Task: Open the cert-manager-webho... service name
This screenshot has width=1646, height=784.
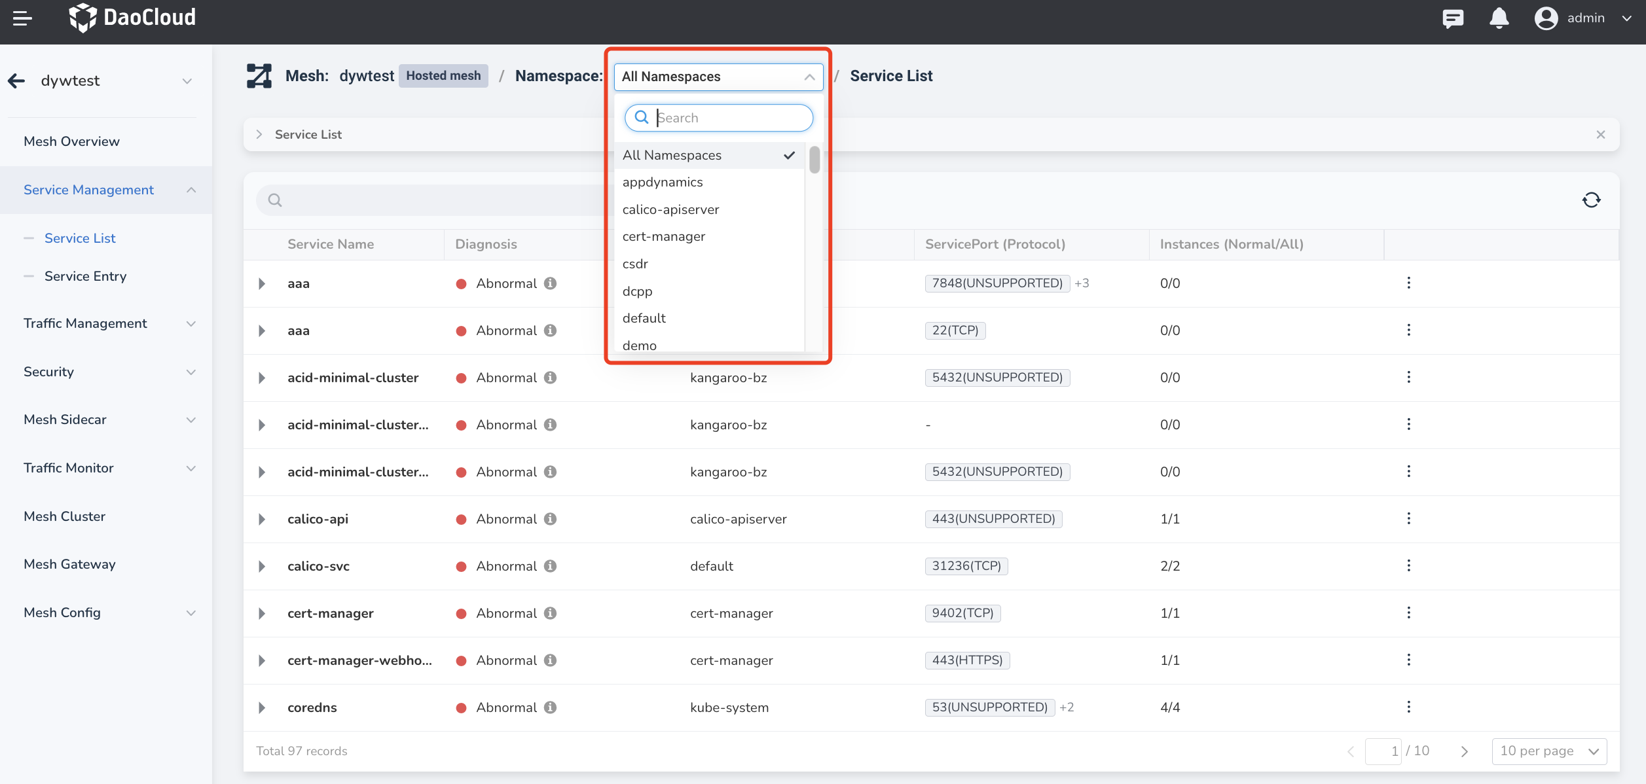Action: (x=359, y=660)
